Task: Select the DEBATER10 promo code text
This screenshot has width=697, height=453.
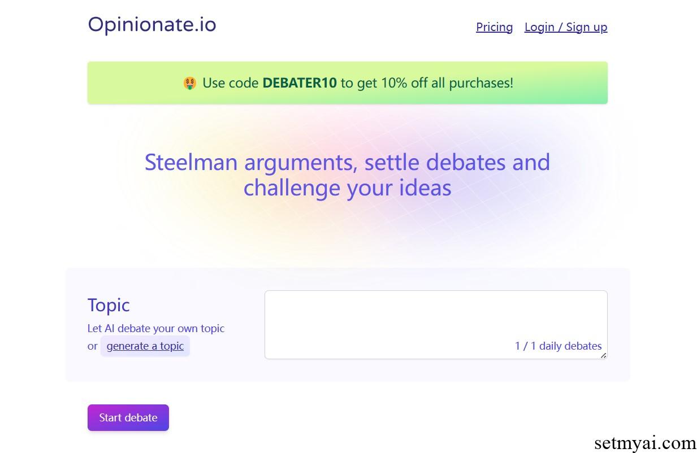Action: click(x=300, y=83)
